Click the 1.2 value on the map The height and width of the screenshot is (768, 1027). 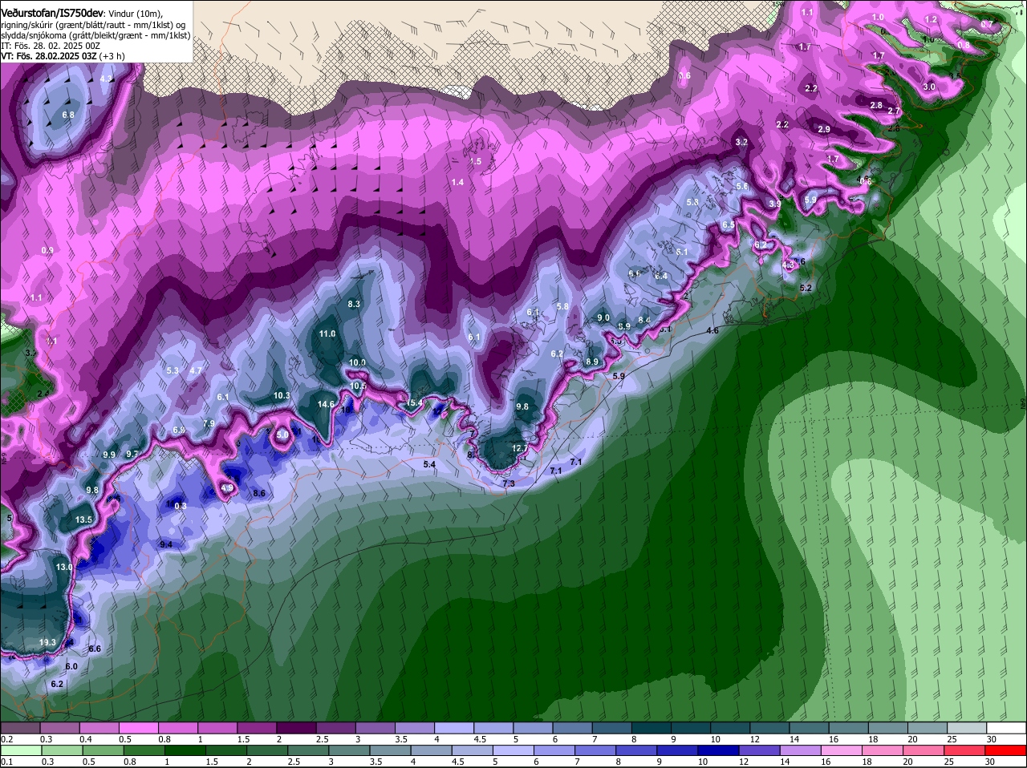coord(931,18)
